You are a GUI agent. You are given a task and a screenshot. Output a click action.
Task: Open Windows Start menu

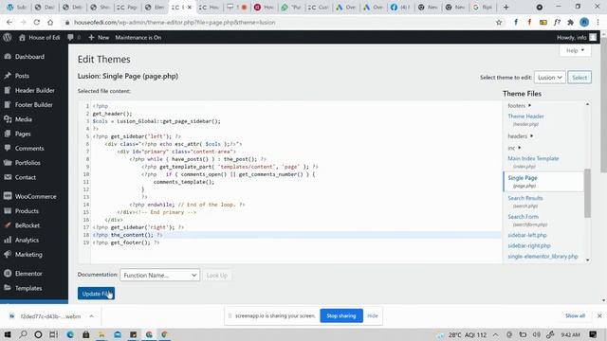8,334
